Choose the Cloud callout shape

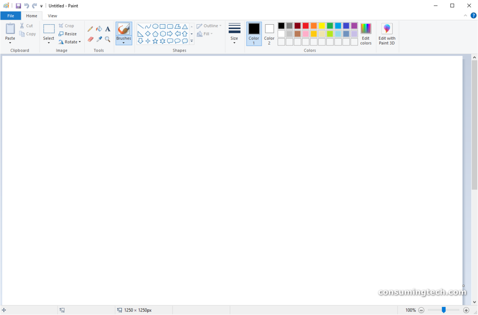[x=185, y=41]
